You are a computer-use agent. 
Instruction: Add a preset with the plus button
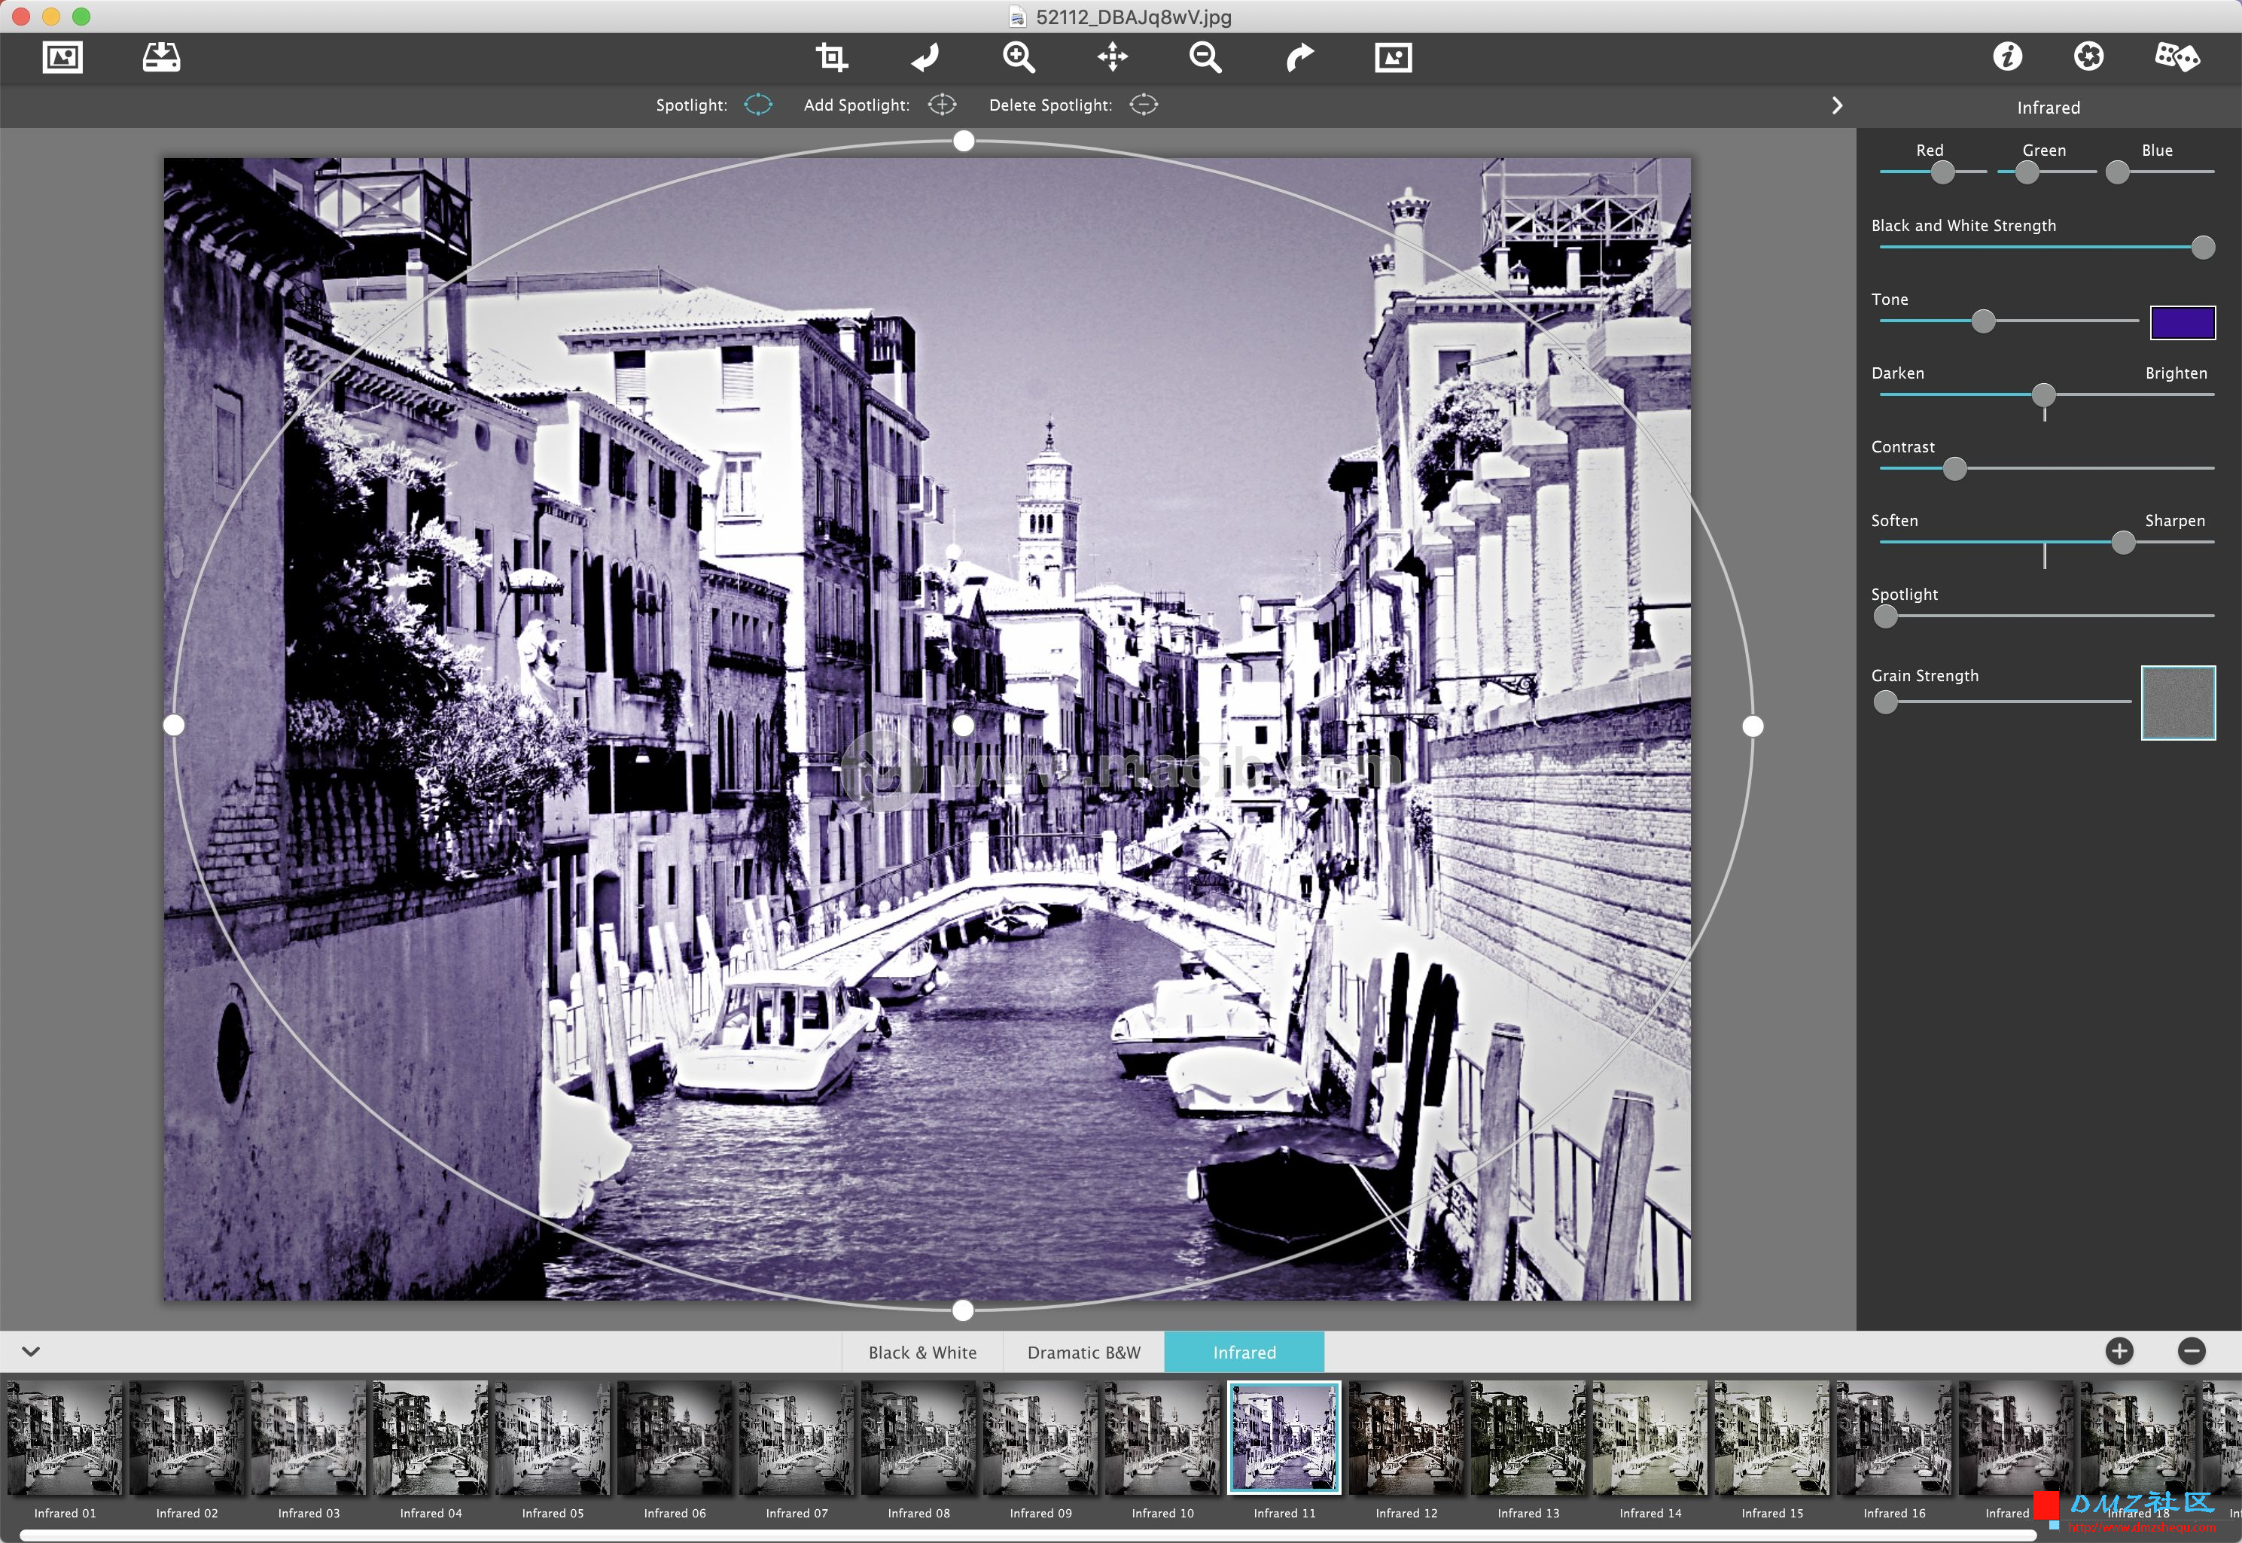click(x=2119, y=1350)
